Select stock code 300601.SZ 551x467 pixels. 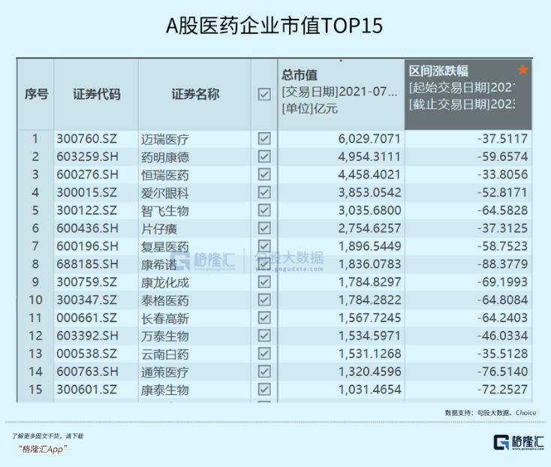pyautogui.click(x=86, y=390)
